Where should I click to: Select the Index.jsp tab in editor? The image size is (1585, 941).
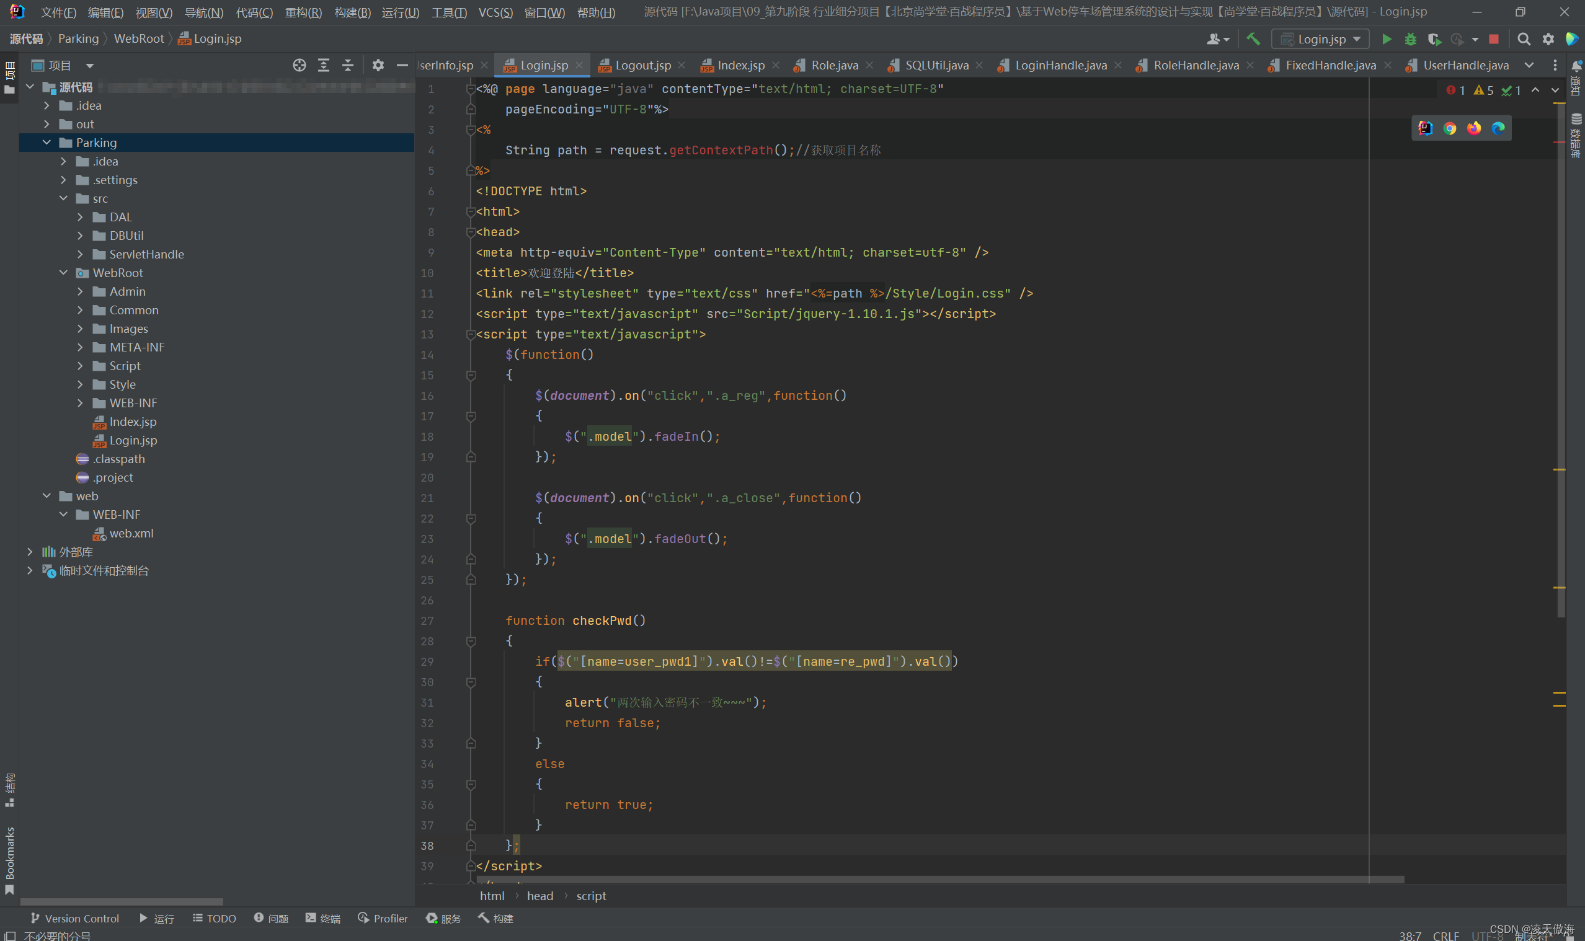[x=736, y=64]
